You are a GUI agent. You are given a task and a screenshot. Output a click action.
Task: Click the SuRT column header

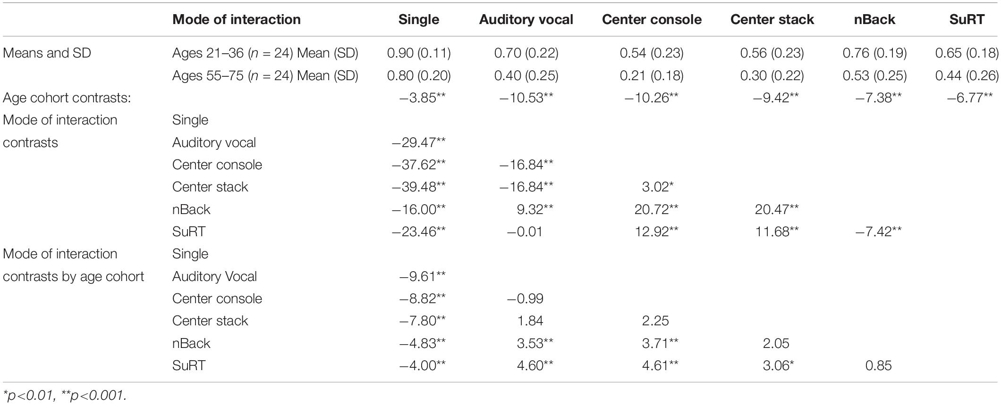[x=967, y=19]
